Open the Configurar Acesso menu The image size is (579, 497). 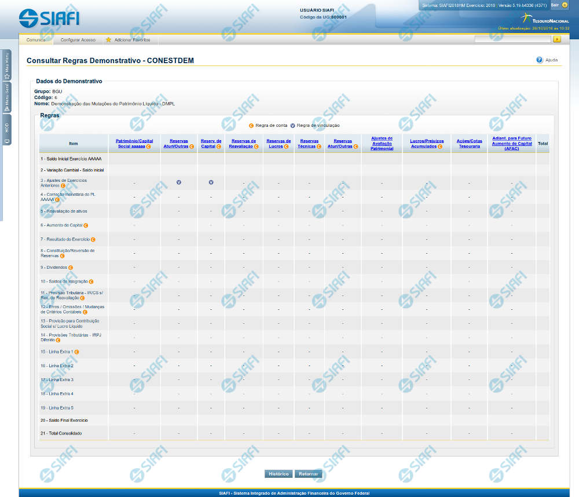tap(78, 40)
